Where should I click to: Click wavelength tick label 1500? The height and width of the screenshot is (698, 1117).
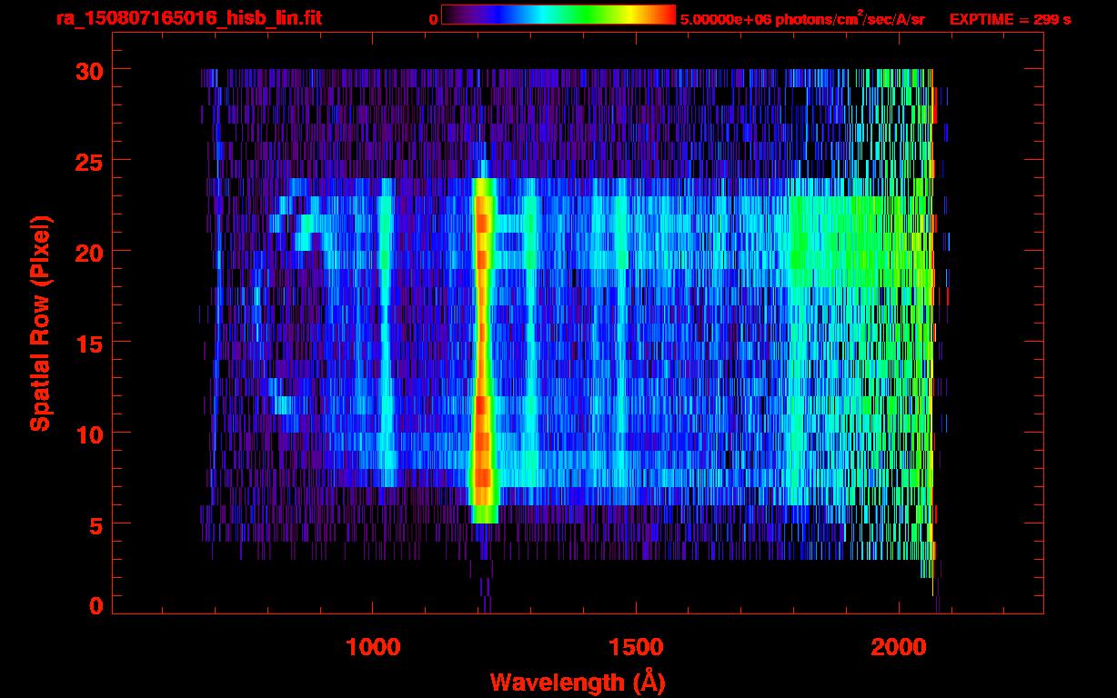coord(636,647)
